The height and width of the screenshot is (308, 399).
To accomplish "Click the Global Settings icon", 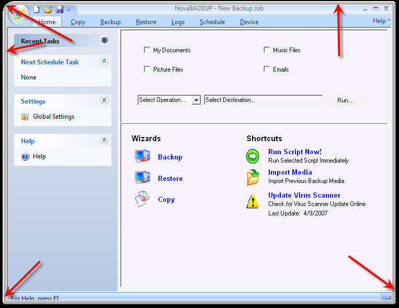I will point(25,117).
